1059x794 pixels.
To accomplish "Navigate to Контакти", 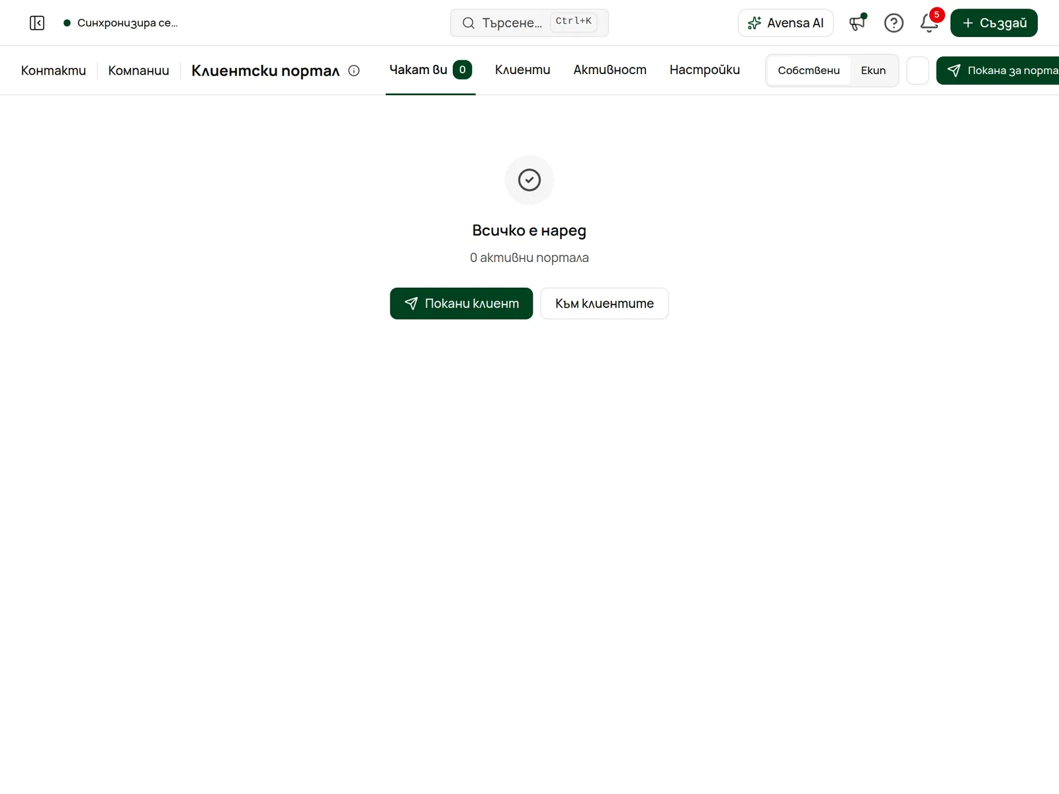I will pyautogui.click(x=54, y=71).
